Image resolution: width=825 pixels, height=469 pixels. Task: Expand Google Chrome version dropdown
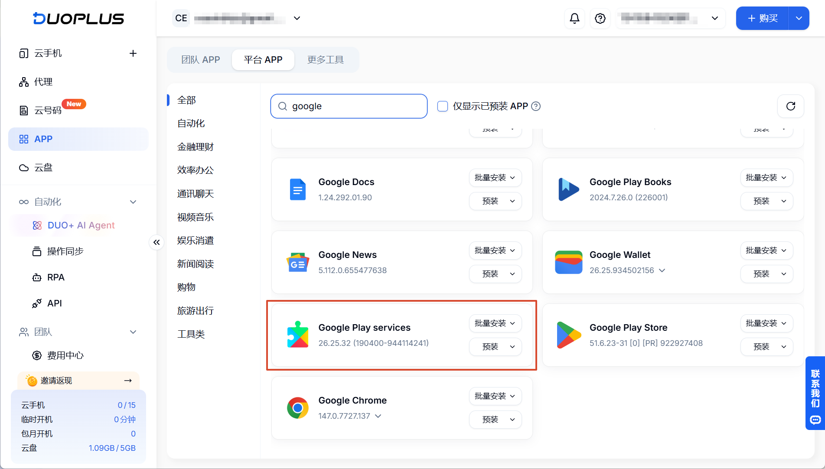[x=378, y=416]
